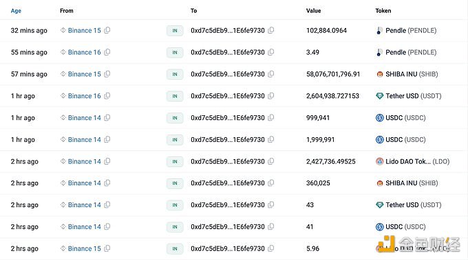Copy recipient address in the 102,884.0964 row
The height and width of the screenshot is (260, 468).
pos(271,30)
